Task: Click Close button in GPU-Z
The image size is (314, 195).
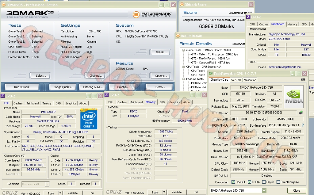Action: 297,190
